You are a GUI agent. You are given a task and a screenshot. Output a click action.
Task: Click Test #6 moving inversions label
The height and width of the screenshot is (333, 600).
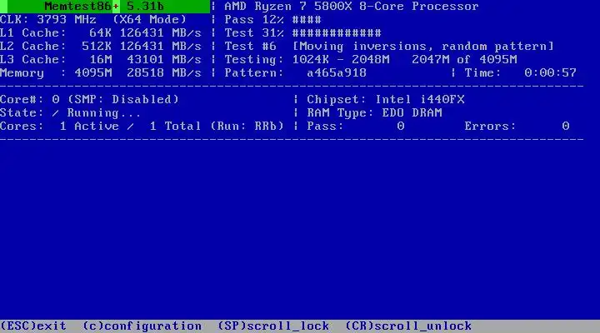(x=389, y=47)
